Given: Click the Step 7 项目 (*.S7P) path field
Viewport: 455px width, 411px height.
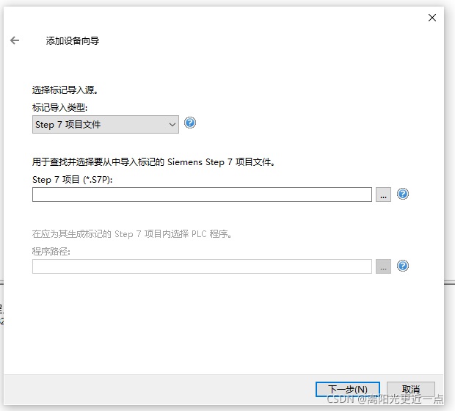Looking at the screenshot, I should 202,194.
